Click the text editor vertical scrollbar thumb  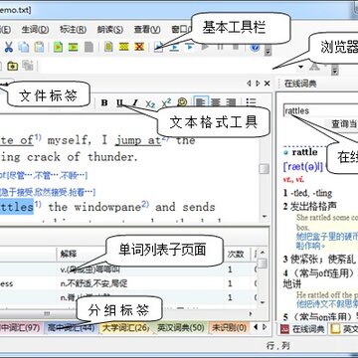coord(264,169)
